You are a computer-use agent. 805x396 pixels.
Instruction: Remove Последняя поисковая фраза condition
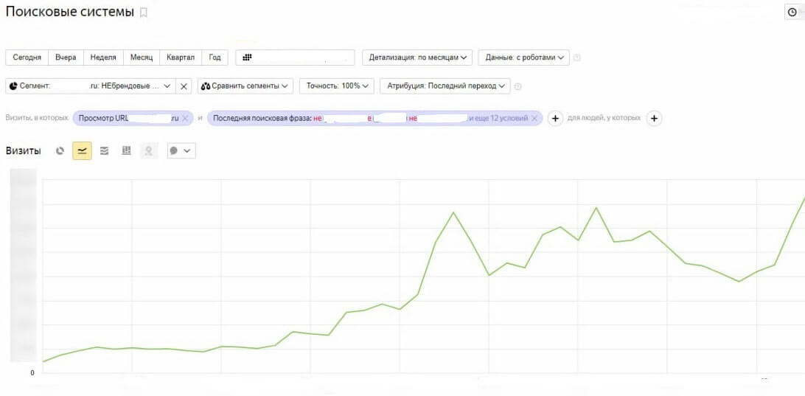(x=534, y=119)
